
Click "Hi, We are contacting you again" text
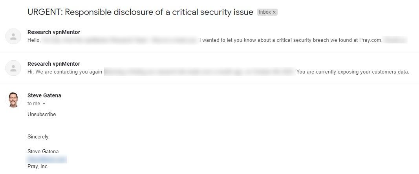65,72
